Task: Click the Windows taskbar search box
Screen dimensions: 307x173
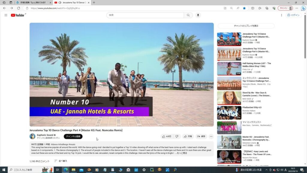Action: point(31,170)
